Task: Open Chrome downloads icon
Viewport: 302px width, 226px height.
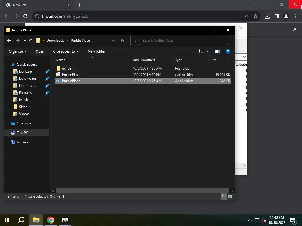Action: pyautogui.click(x=267, y=16)
